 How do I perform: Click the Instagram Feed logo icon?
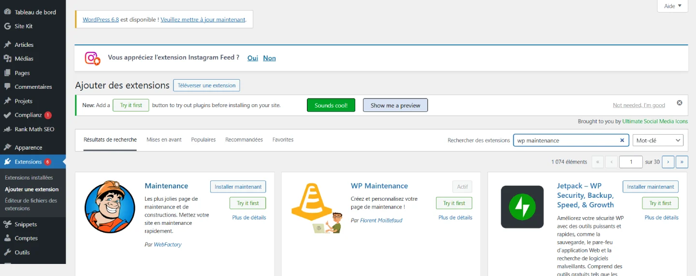pyautogui.click(x=92, y=58)
